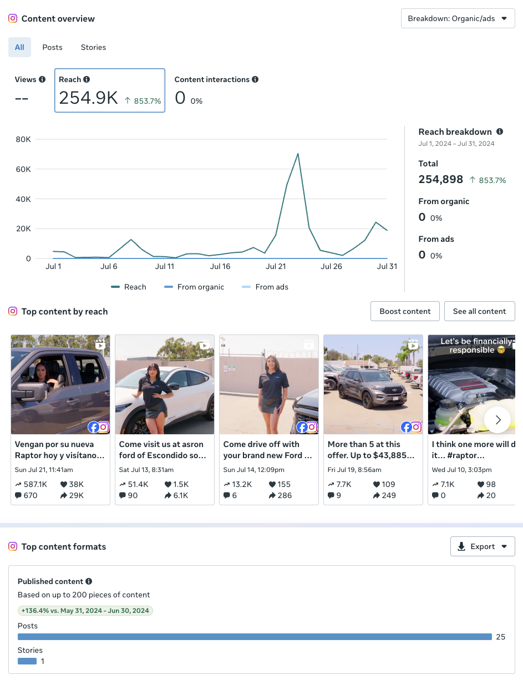
Task: Switch to the Stories tab
Action: point(93,47)
